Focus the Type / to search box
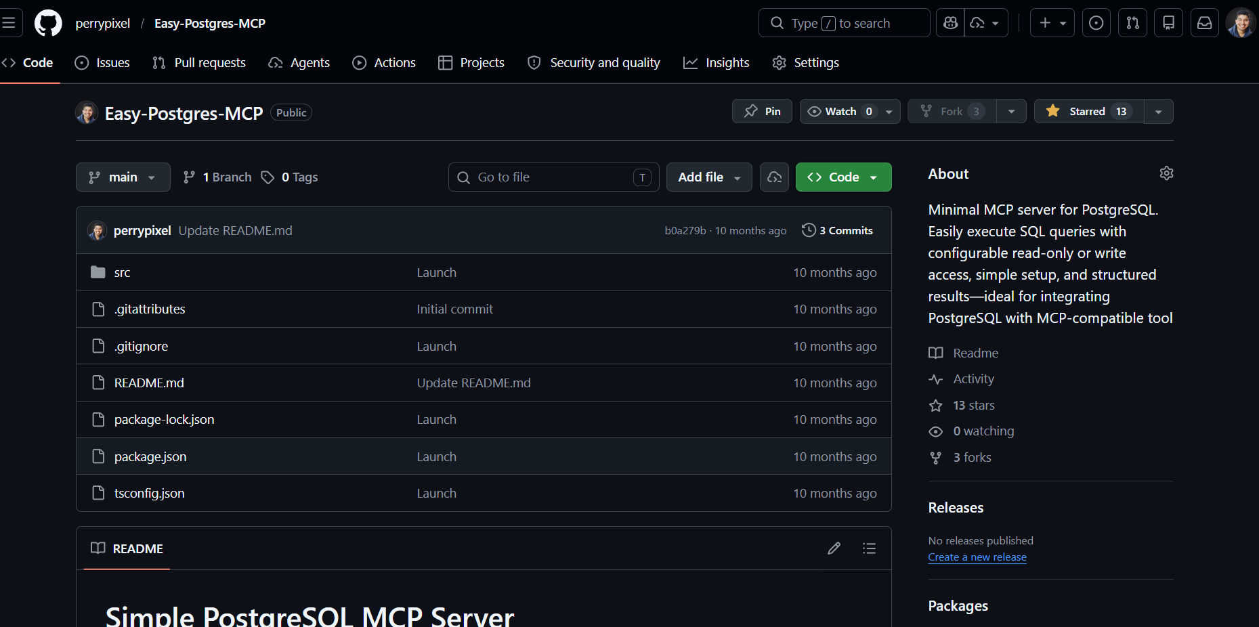 coord(844,23)
